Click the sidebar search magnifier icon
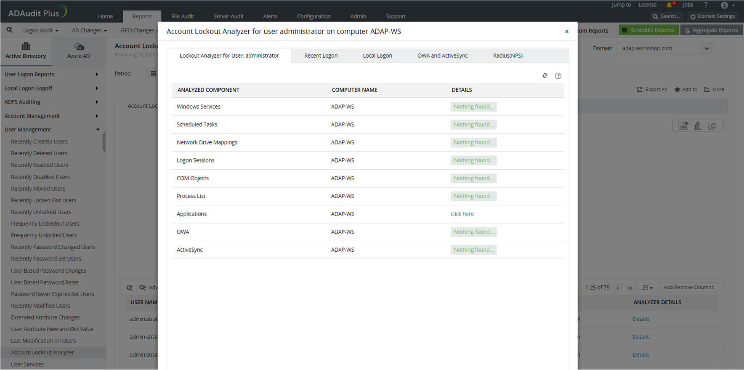The height and width of the screenshot is (370, 744). click(x=9, y=30)
